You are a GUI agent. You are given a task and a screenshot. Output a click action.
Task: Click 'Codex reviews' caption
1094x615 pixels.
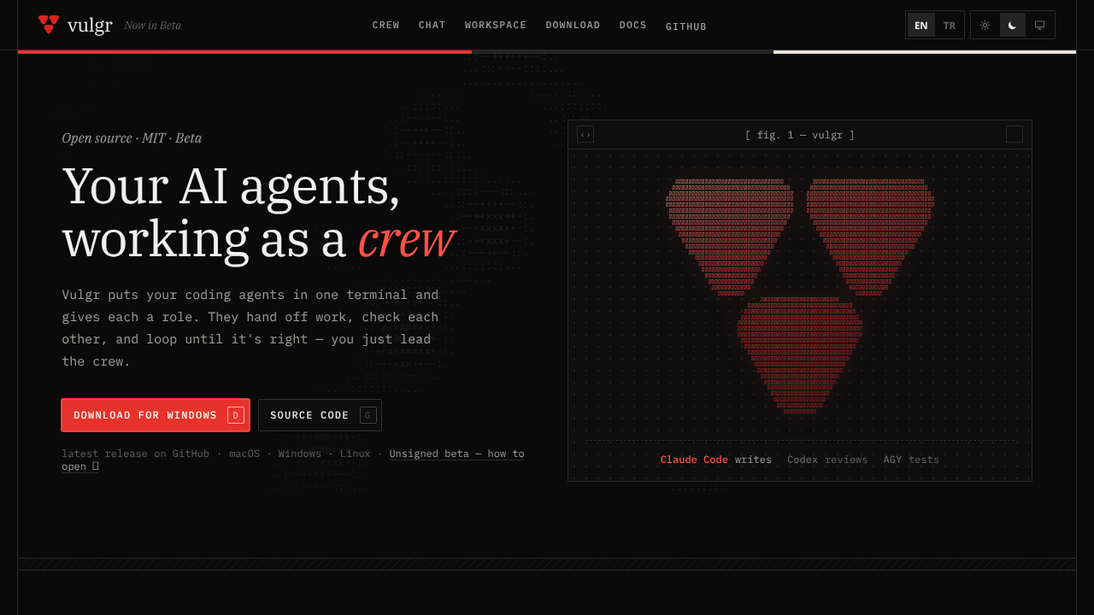click(827, 460)
